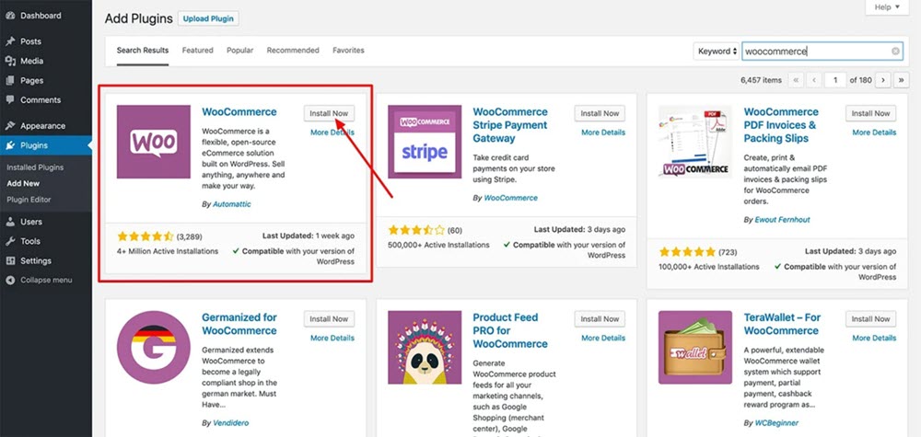Click the WooCommerce purple Woo logo

point(153,142)
